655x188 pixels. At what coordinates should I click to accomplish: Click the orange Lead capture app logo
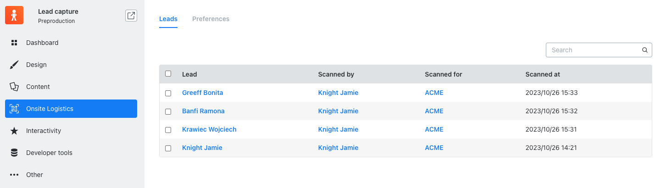click(x=14, y=15)
